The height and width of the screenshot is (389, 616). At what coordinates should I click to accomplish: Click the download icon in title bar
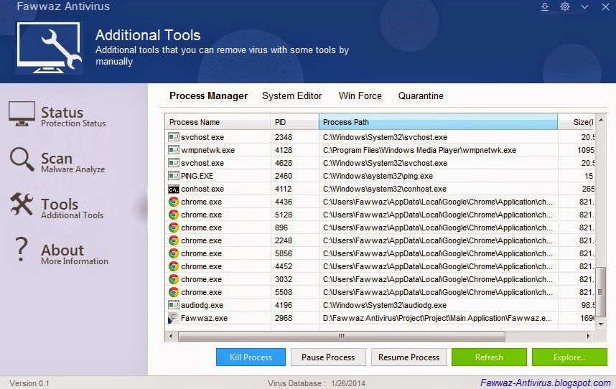[544, 6]
